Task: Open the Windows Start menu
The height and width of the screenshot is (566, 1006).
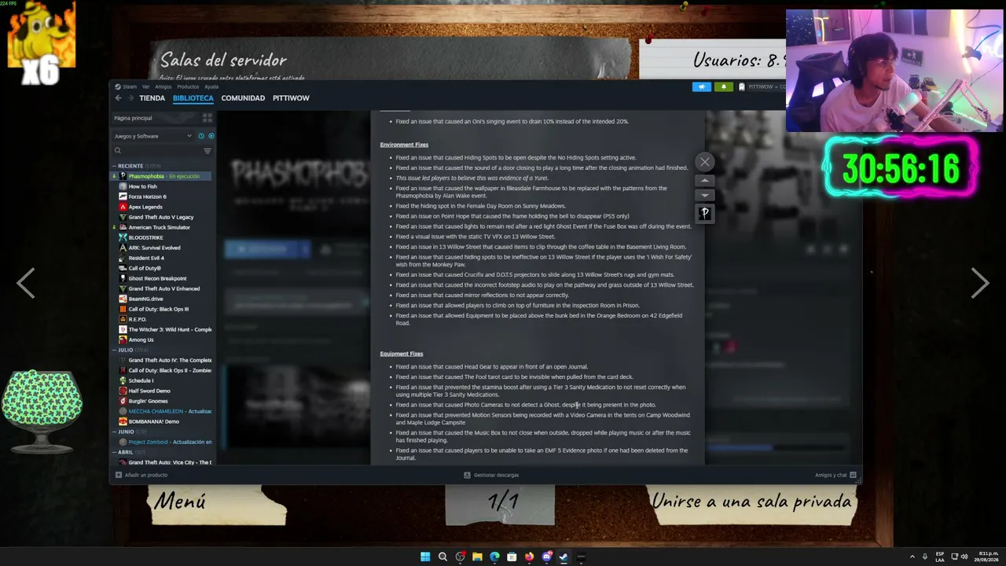Action: tap(425, 557)
